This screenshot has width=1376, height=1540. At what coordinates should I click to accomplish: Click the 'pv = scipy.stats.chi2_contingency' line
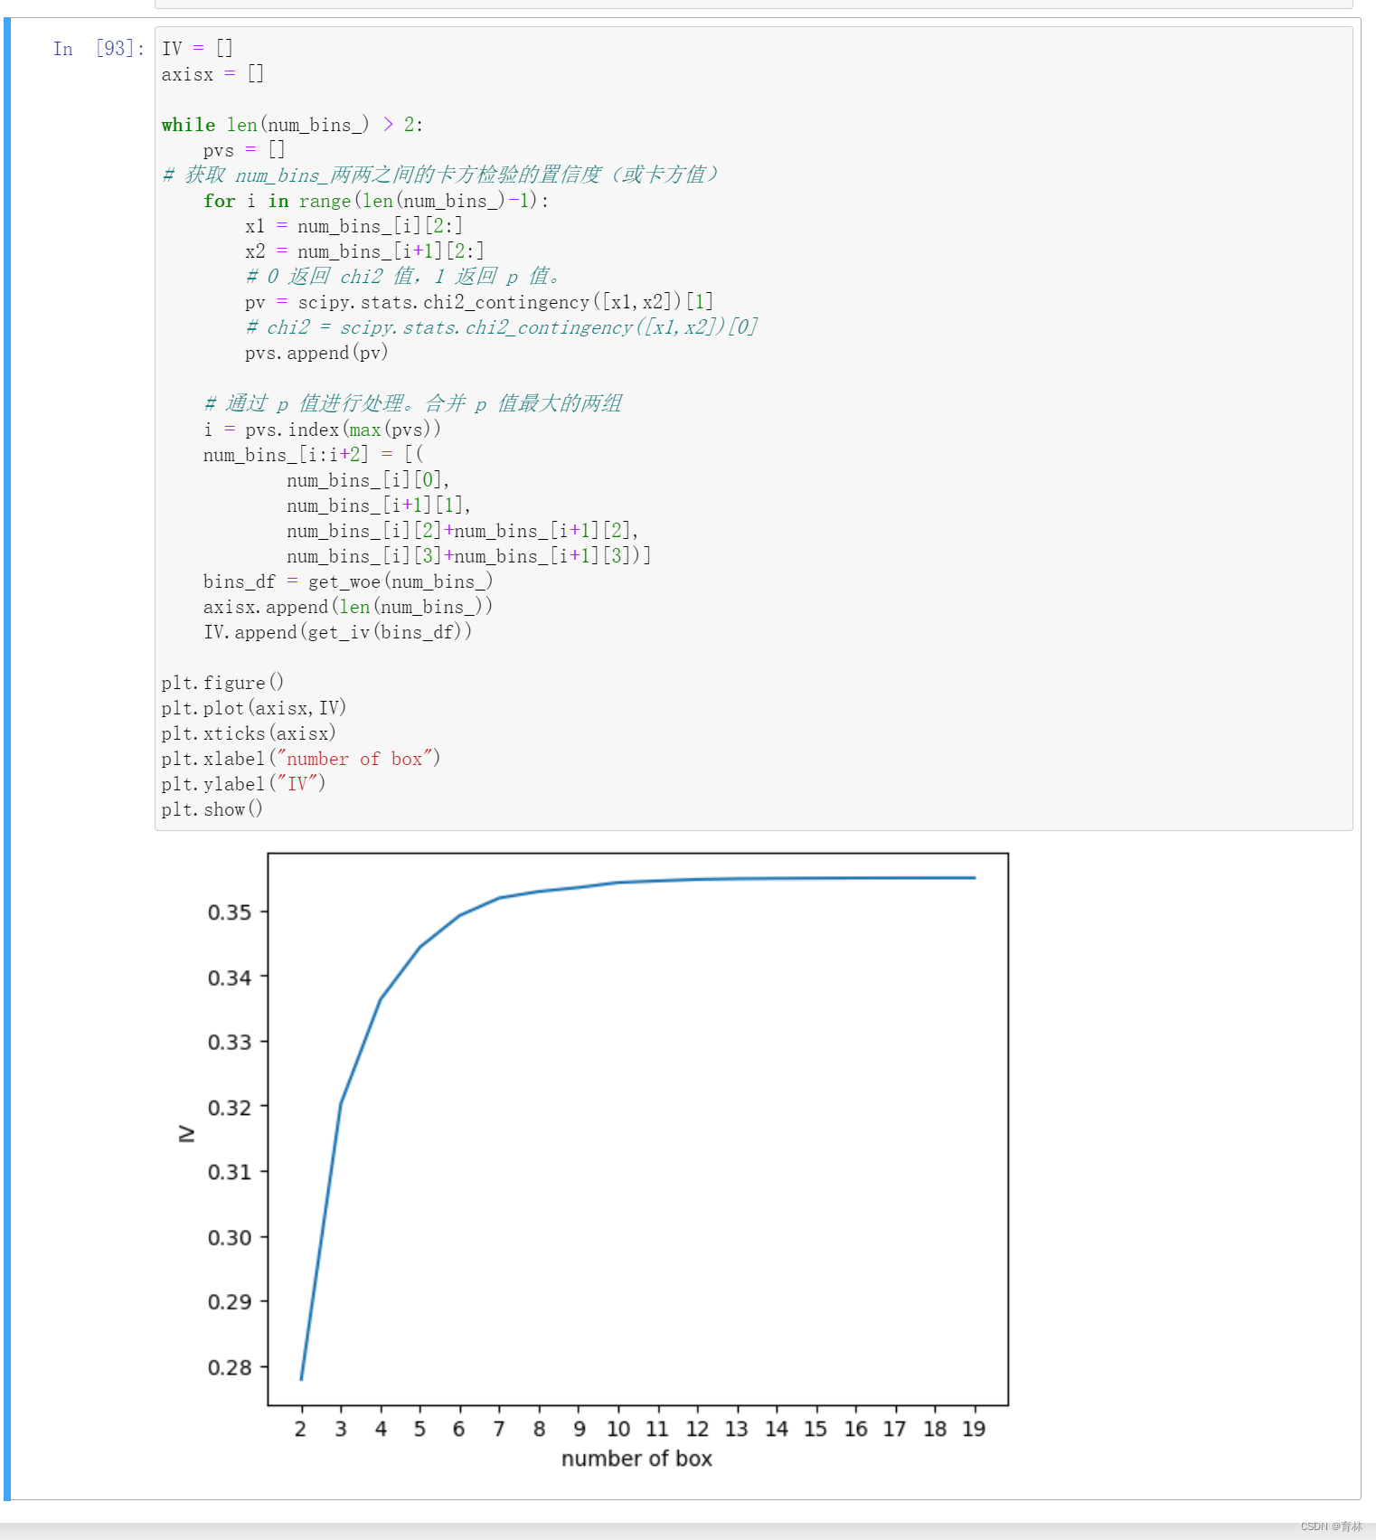[479, 302]
